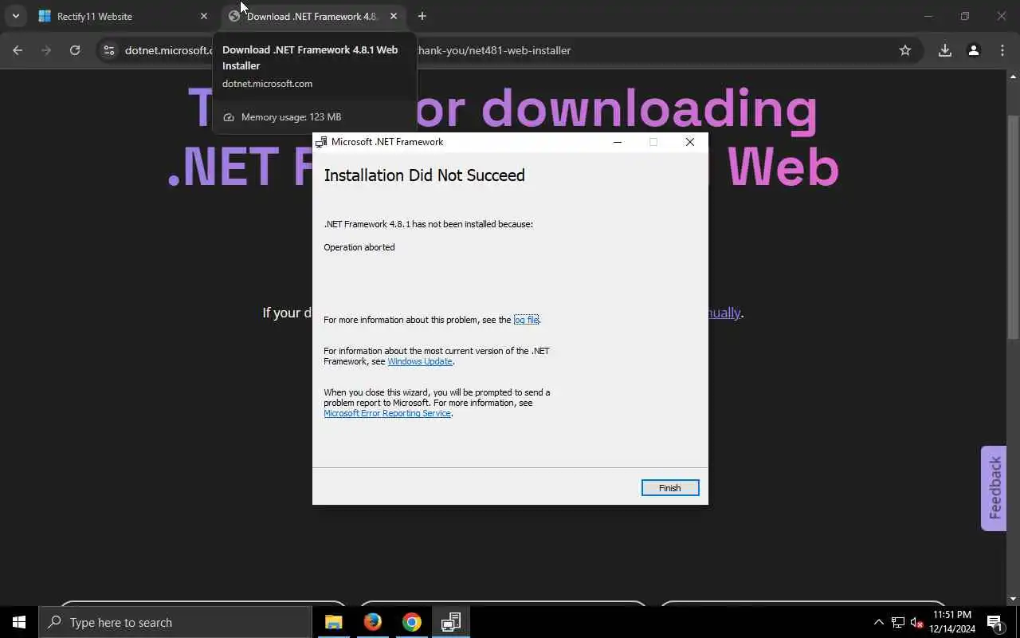Open File Explorer from the taskbar
Image resolution: width=1020 pixels, height=638 pixels.
click(x=334, y=622)
